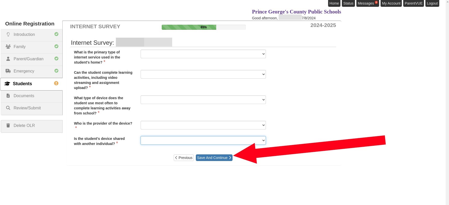Viewport: 449px width, 205px height.
Task: Click the Save And Continue button
Action: click(214, 158)
